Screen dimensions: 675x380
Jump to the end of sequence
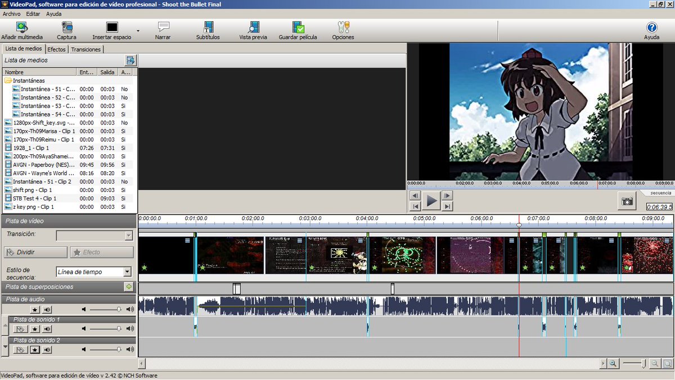coord(447,207)
